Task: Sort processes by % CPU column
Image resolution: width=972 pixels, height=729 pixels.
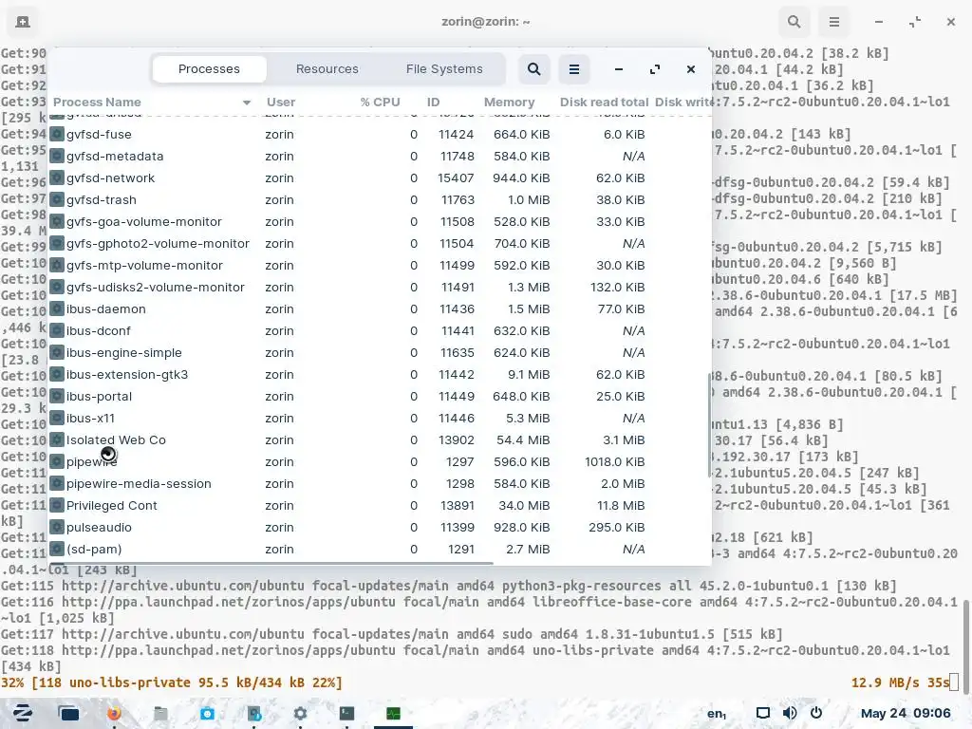Action: 380,103
